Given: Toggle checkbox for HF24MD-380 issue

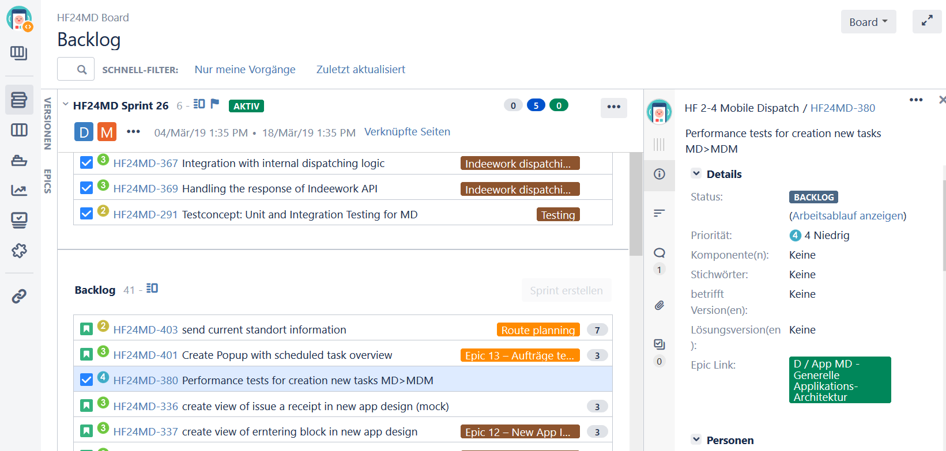Looking at the screenshot, I should tap(86, 380).
